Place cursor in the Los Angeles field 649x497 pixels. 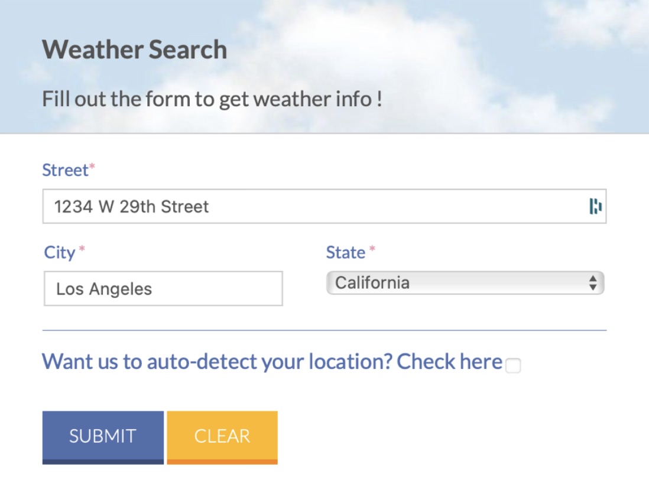(x=163, y=289)
